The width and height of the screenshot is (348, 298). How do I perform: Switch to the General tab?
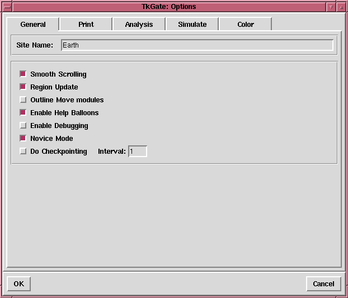[x=33, y=24]
